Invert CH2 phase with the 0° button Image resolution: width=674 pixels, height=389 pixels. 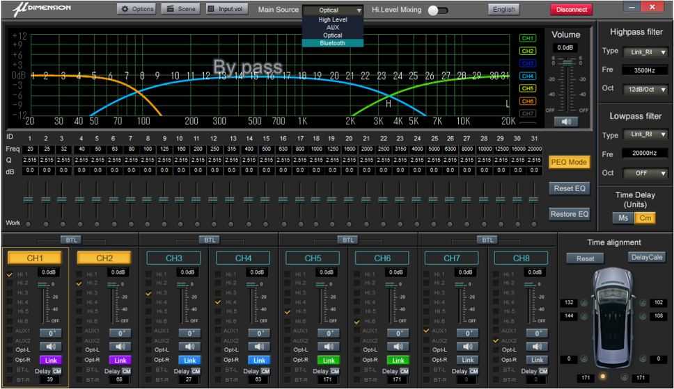click(120, 333)
